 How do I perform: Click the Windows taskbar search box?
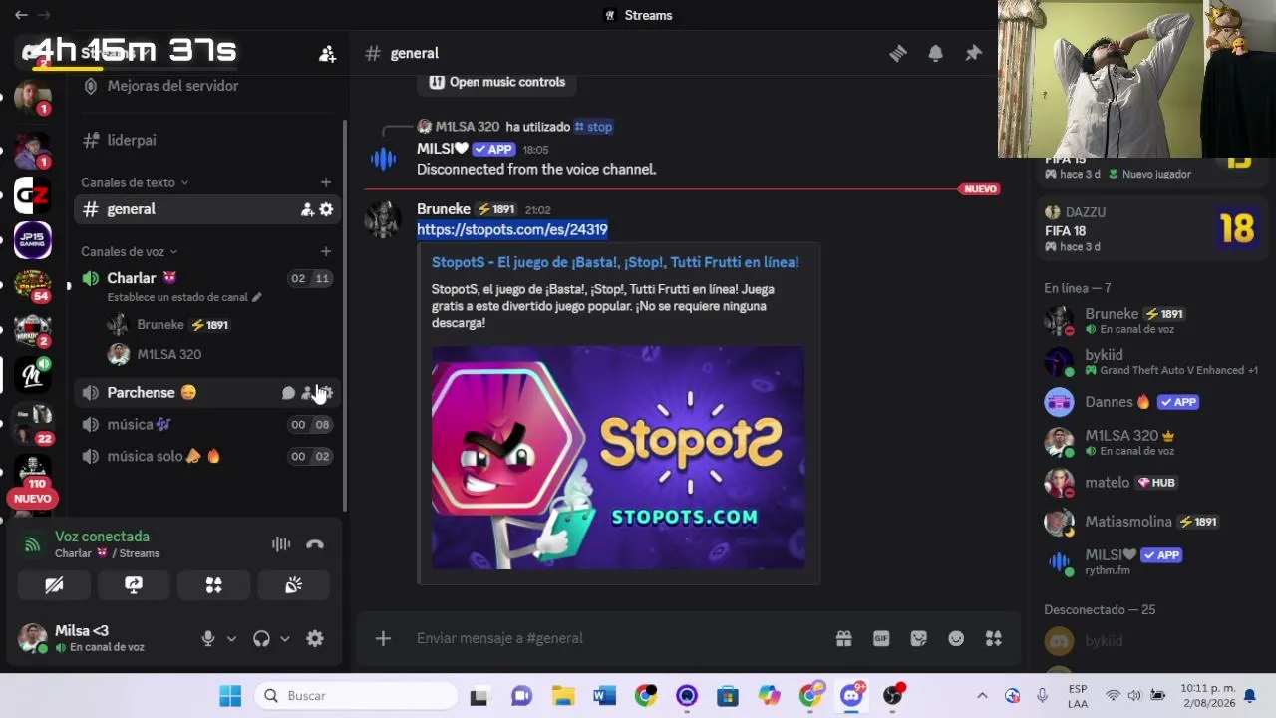tap(355, 696)
